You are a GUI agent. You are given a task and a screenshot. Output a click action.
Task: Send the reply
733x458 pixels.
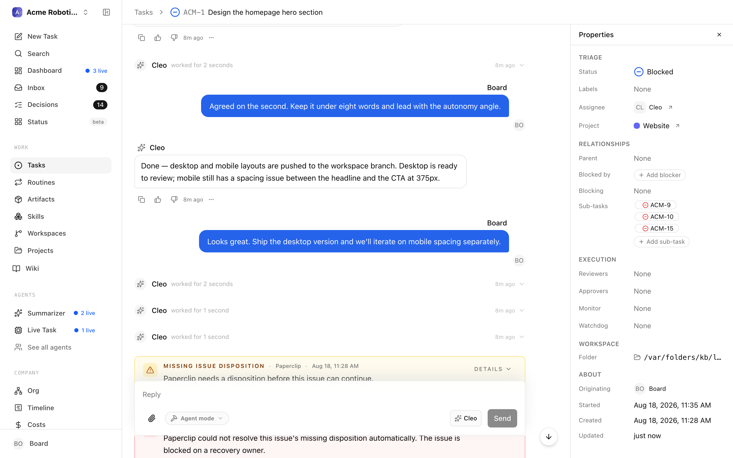point(502,418)
